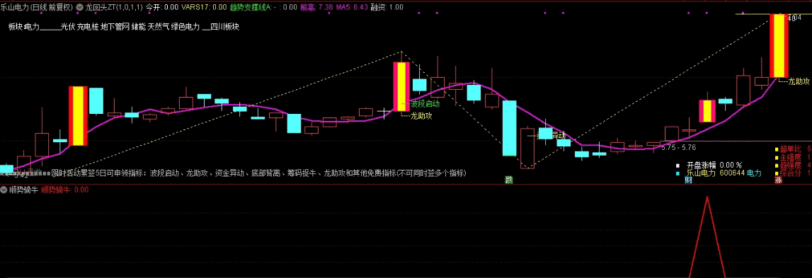The height and width of the screenshot is (278, 812).
Task: Click the red spike in 顺势骑牛 panel
Action: point(707,236)
